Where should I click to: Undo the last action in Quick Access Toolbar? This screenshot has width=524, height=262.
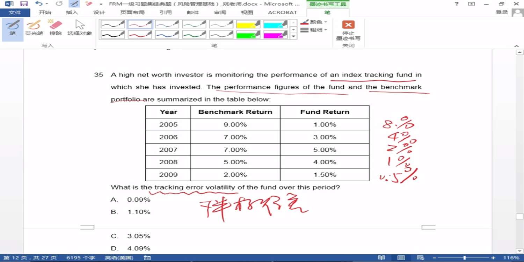tap(38, 4)
